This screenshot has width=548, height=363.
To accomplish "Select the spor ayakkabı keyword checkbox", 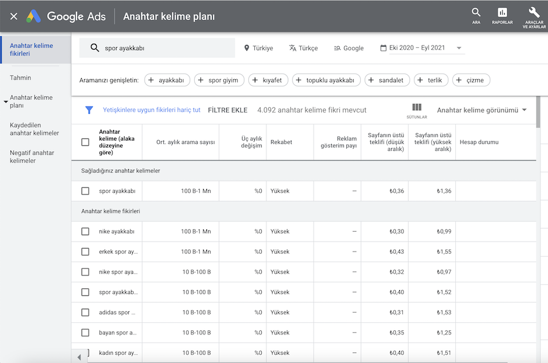I will coord(85,191).
